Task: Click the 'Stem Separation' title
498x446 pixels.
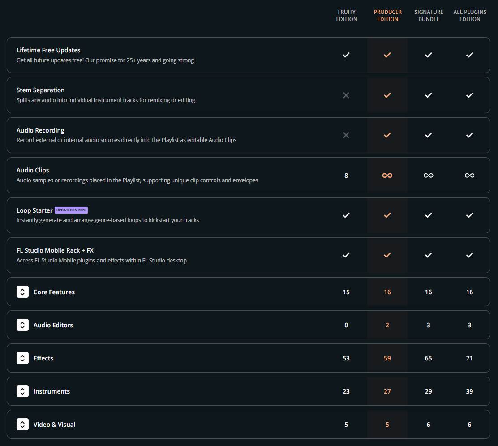Action: point(40,90)
